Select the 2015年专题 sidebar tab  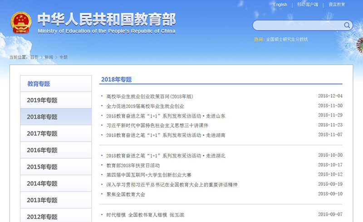56,167
